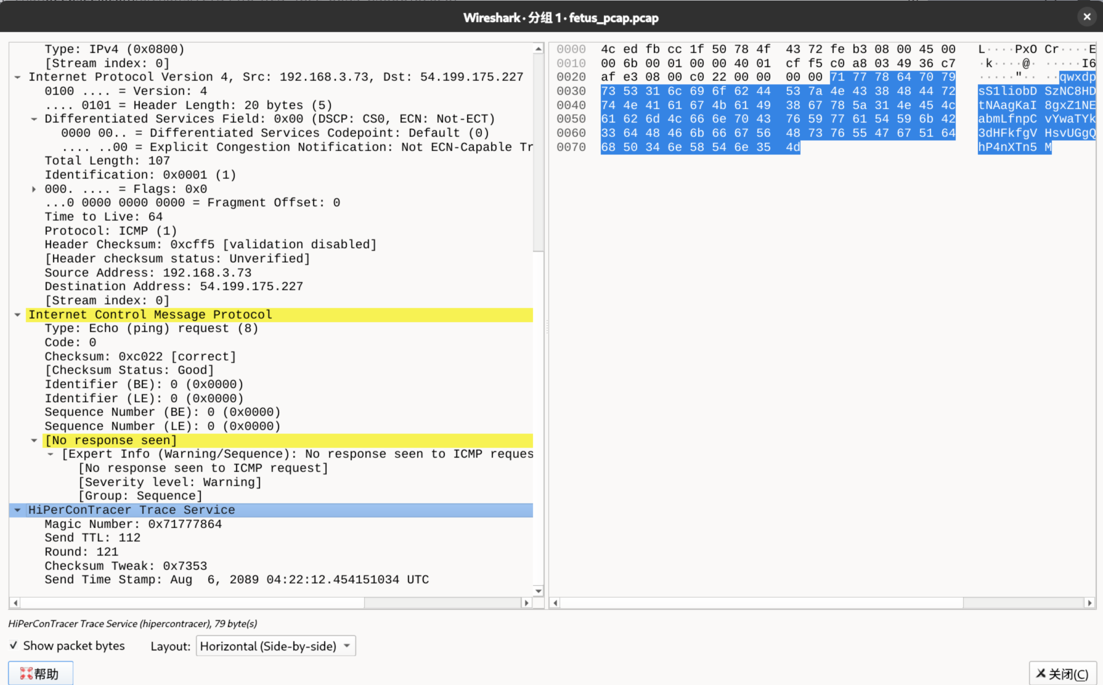Viewport: 1103px width, 685px height.
Task: Close the packet dialog with the X icon
Action: 1087,17
